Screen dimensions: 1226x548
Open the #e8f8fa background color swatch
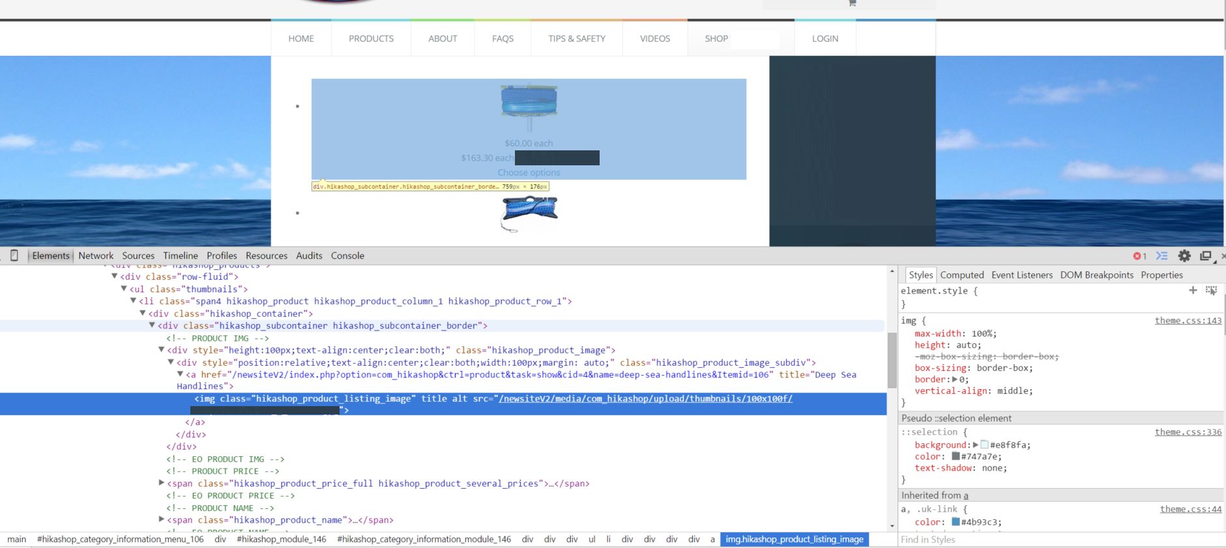[x=984, y=445]
